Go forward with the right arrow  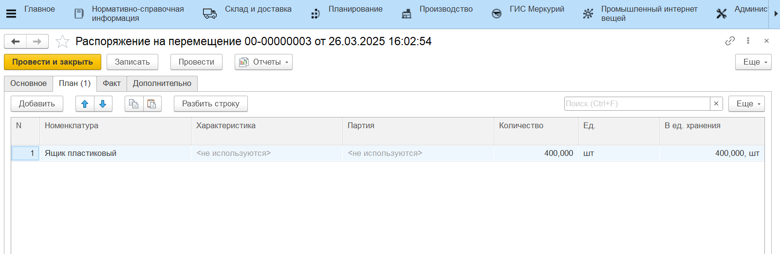(x=37, y=42)
